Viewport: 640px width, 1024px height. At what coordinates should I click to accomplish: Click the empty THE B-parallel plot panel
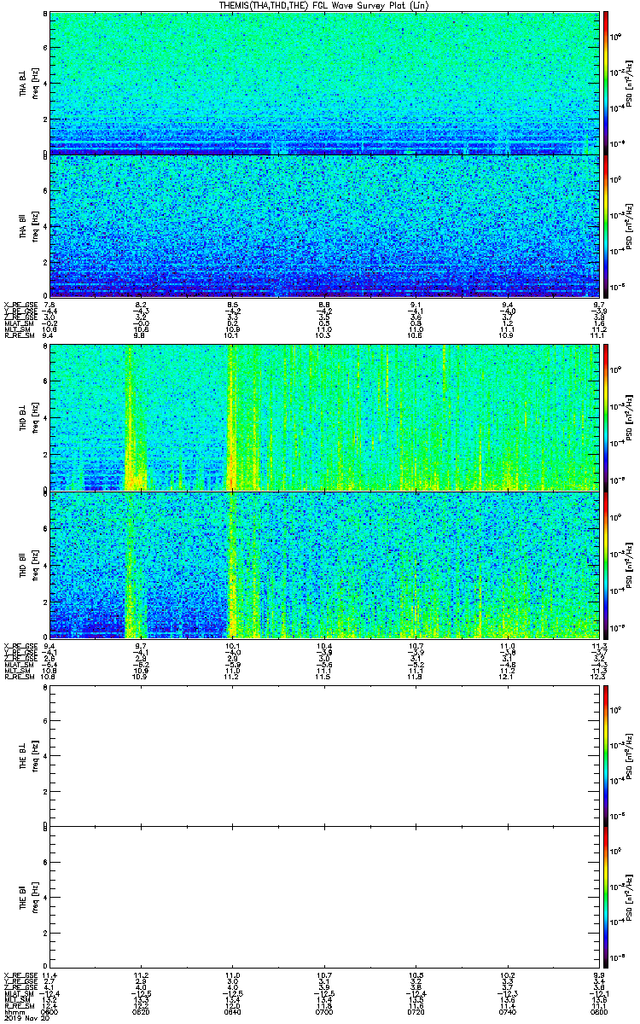click(x=323, y=895)
